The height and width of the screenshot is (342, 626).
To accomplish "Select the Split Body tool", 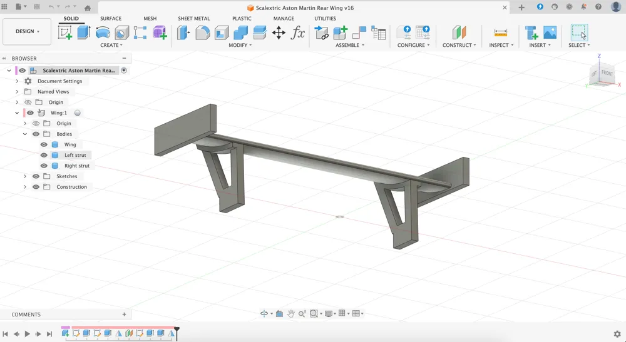I will tap(260, 33).
